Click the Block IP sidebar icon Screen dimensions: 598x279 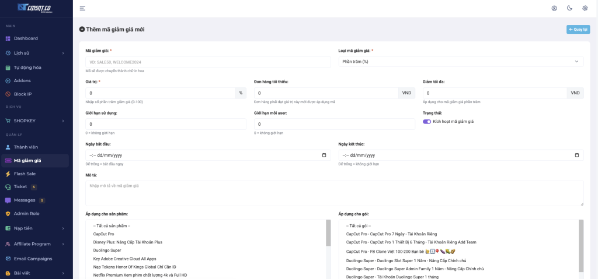point(8,94)
